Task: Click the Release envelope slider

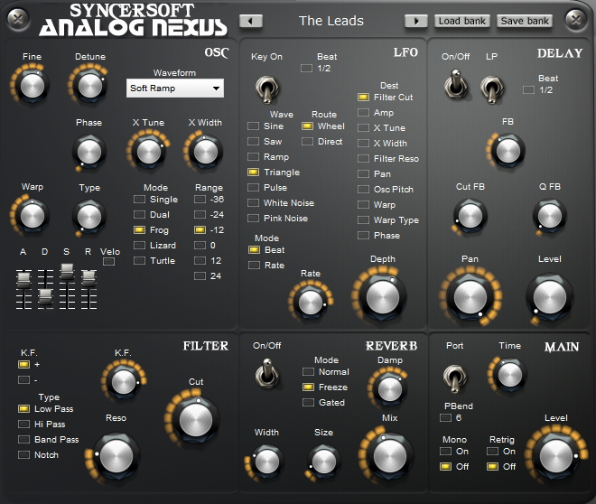Action: pos(88,278)
